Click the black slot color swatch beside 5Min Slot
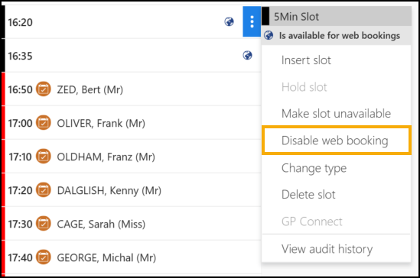 coord(265,16)
